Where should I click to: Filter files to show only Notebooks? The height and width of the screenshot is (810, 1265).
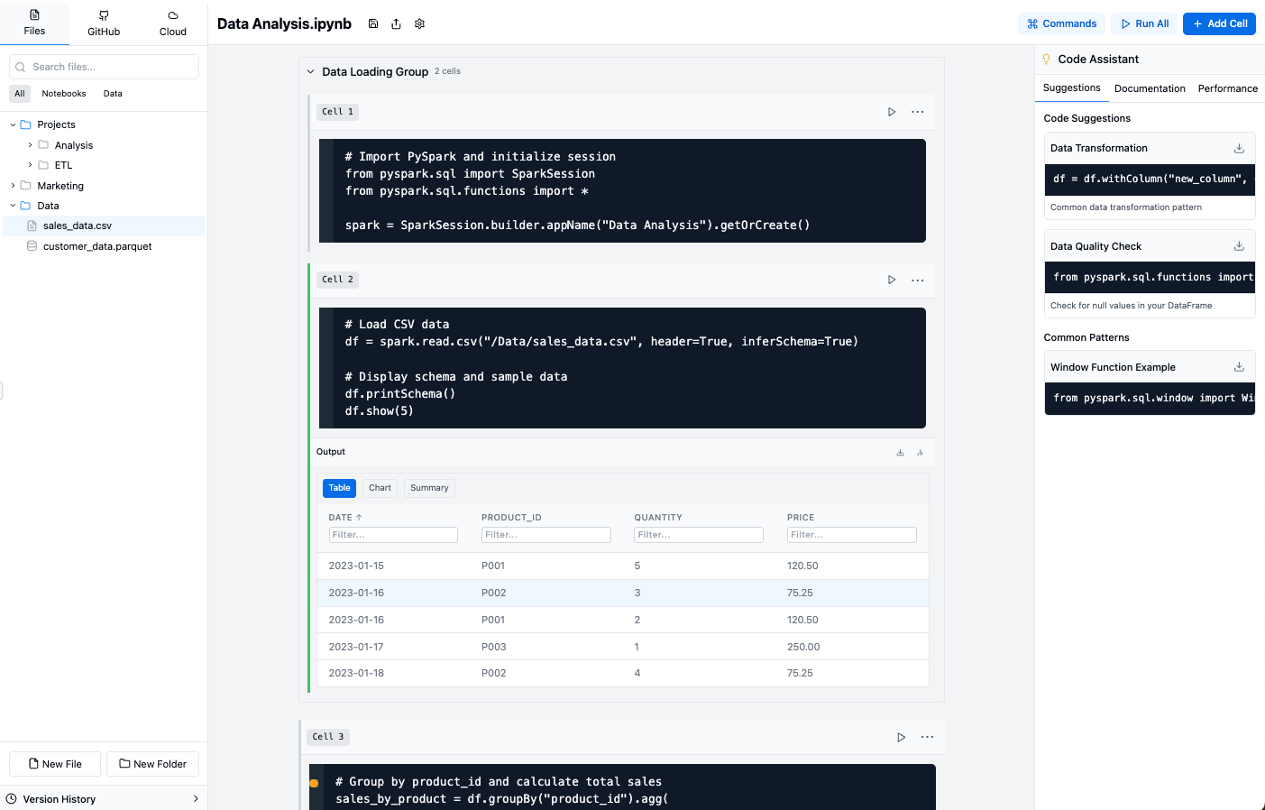coord(63,93)
